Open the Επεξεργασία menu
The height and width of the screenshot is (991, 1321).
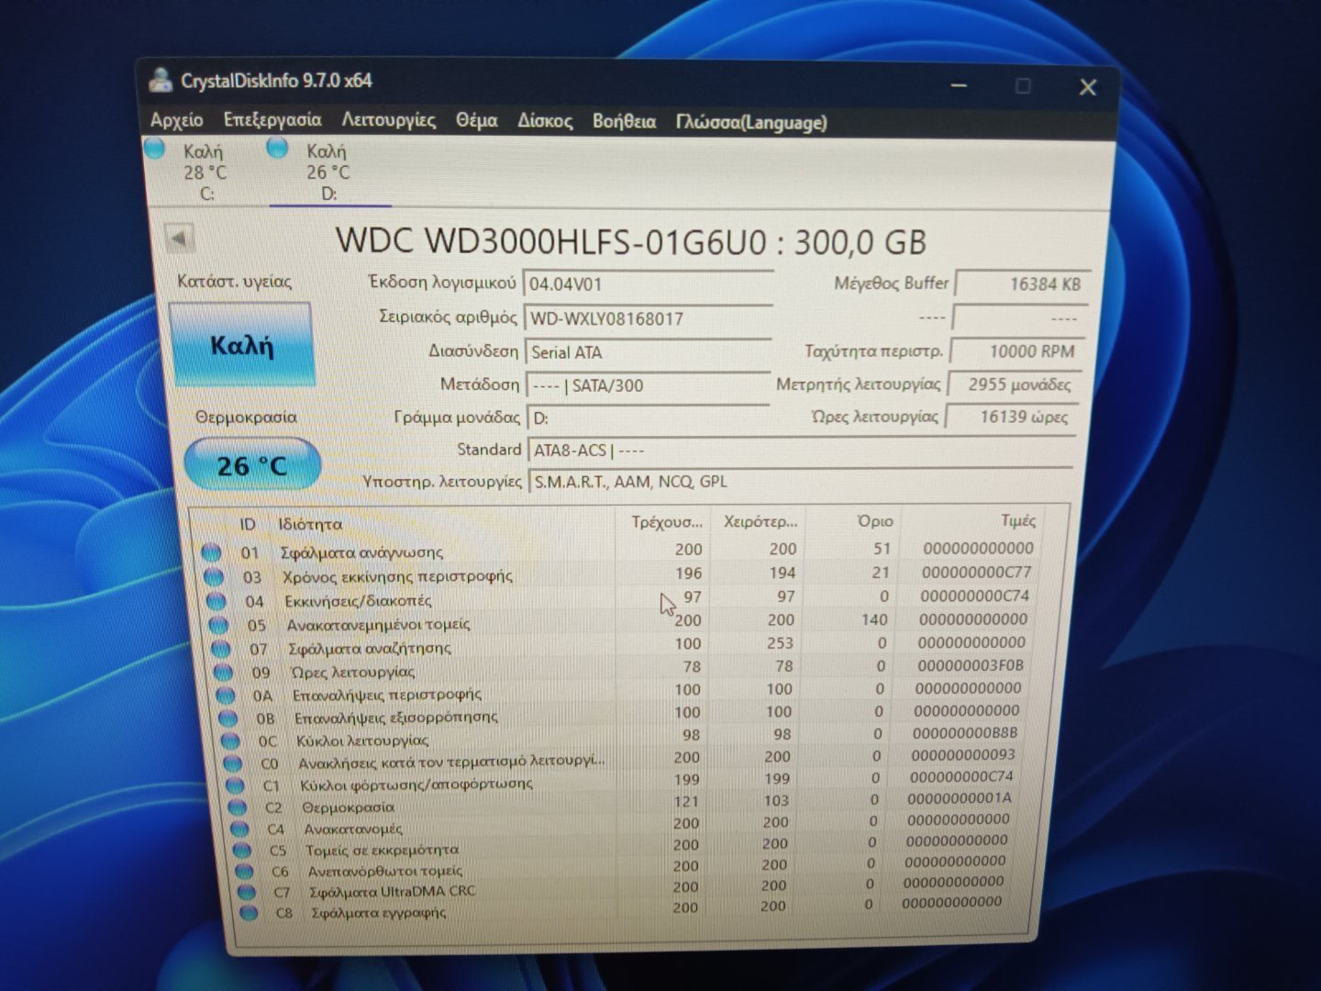[x=272, y=120]
